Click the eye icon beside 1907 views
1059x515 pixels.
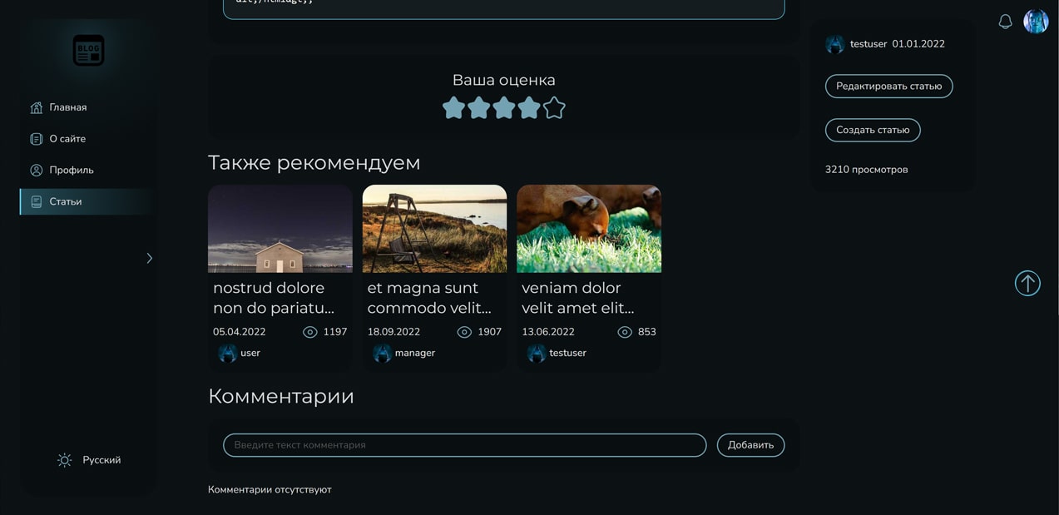pos(464,332)
